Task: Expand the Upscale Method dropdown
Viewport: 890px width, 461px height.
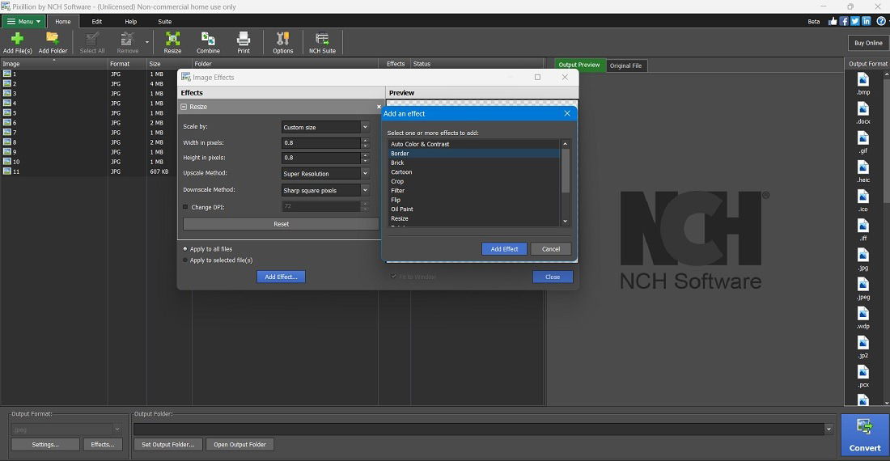Action: 325,174
